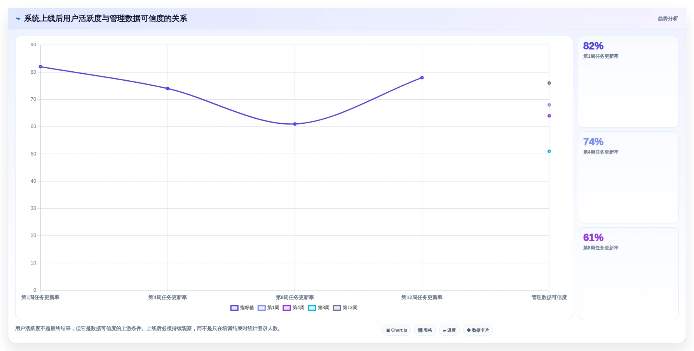Click the y-axis value 90
The height and width of the screenshot is (351, 694).
[33, 45]
